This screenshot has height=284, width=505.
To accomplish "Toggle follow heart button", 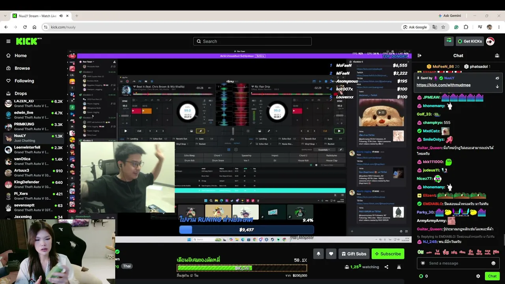I will tap(331, 254).
